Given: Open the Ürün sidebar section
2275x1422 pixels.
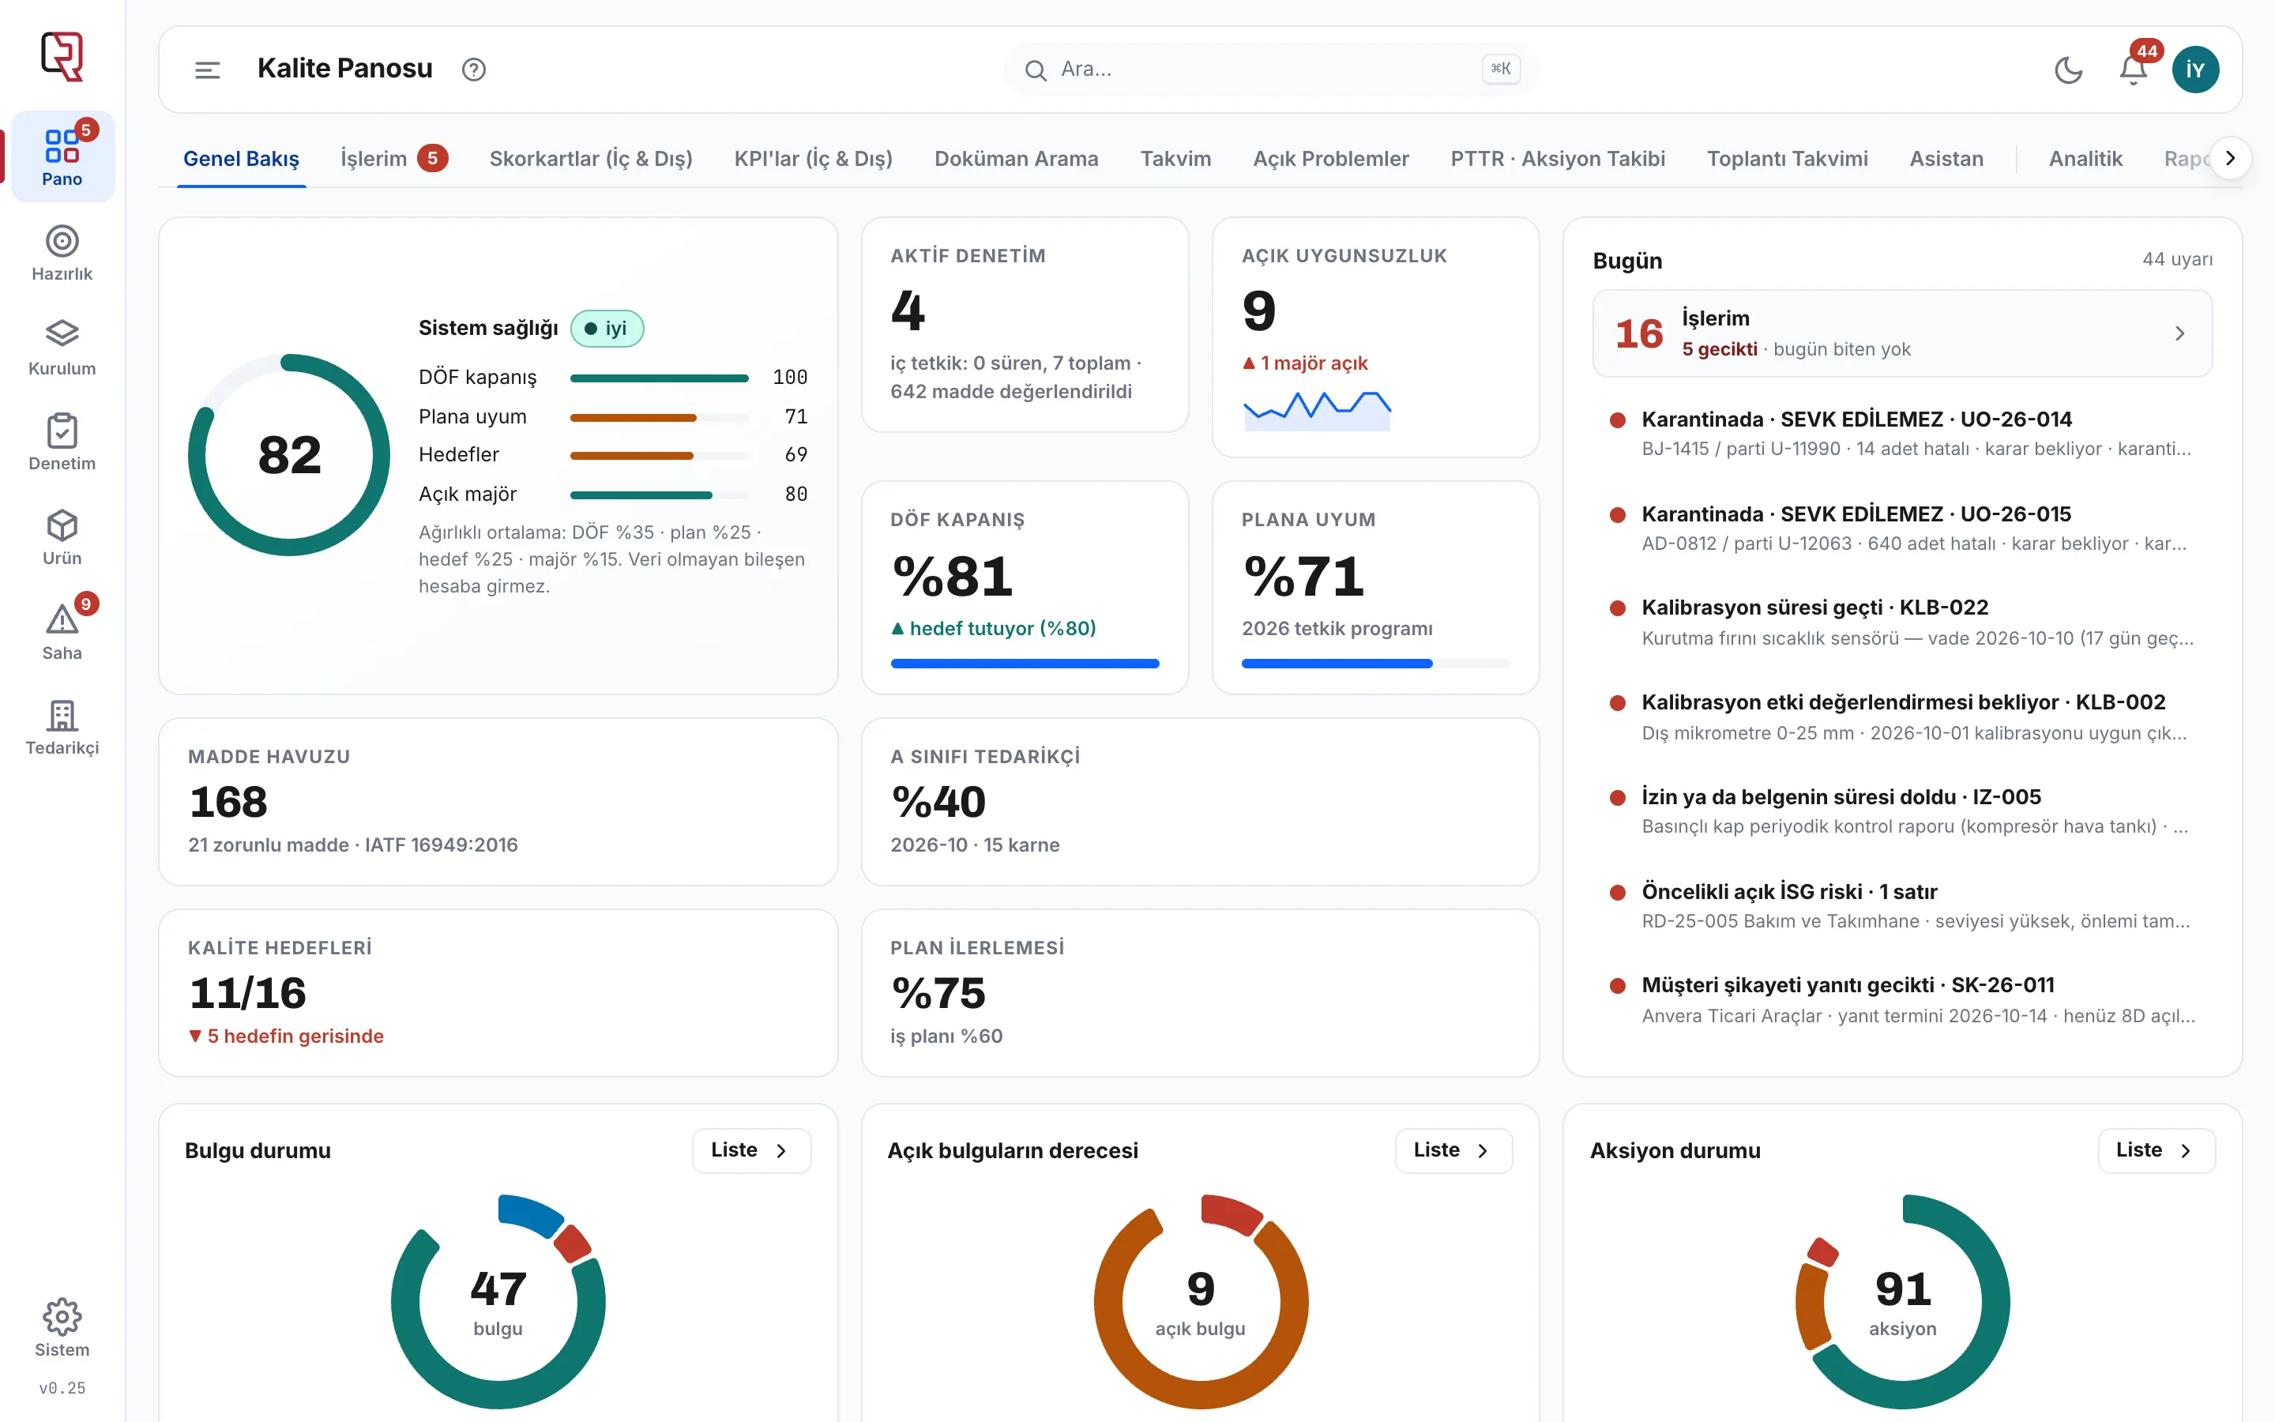Looking at the screenshot, I should (62, 538).
